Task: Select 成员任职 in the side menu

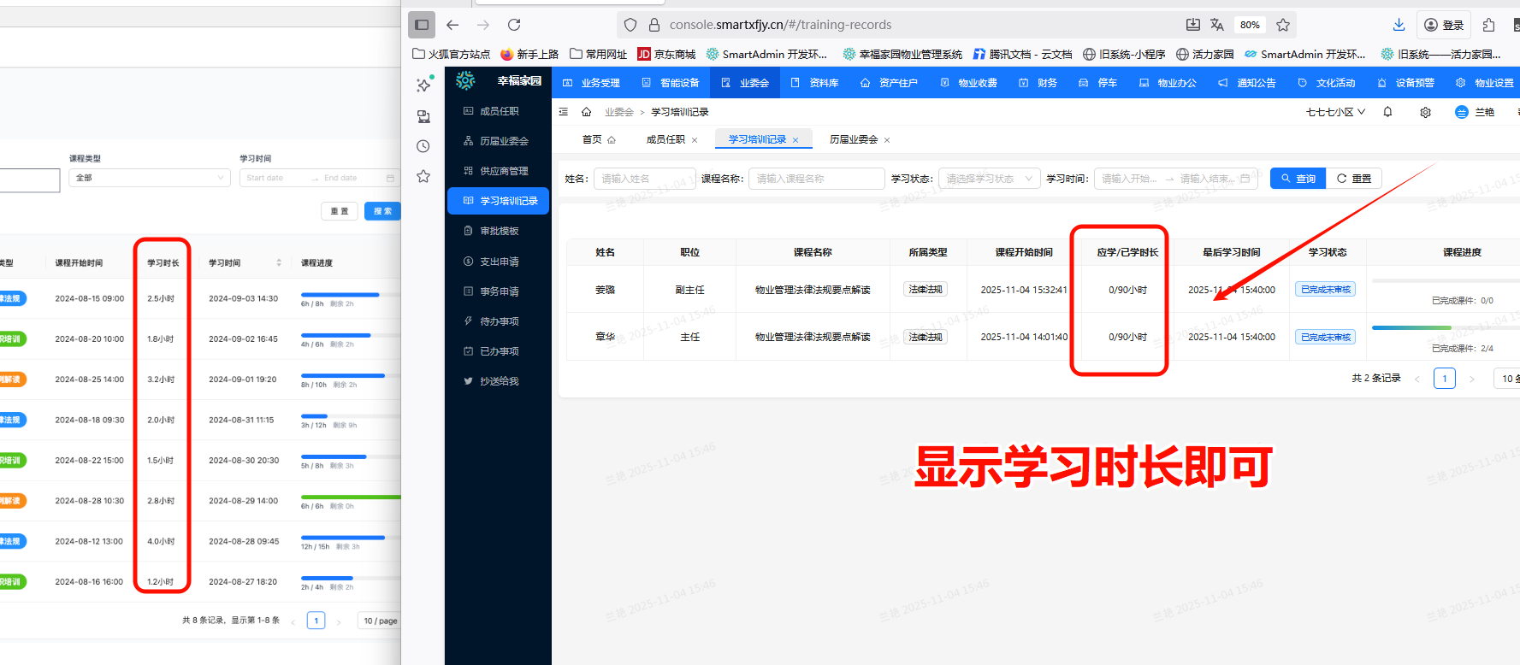Action: click(499, 111)
